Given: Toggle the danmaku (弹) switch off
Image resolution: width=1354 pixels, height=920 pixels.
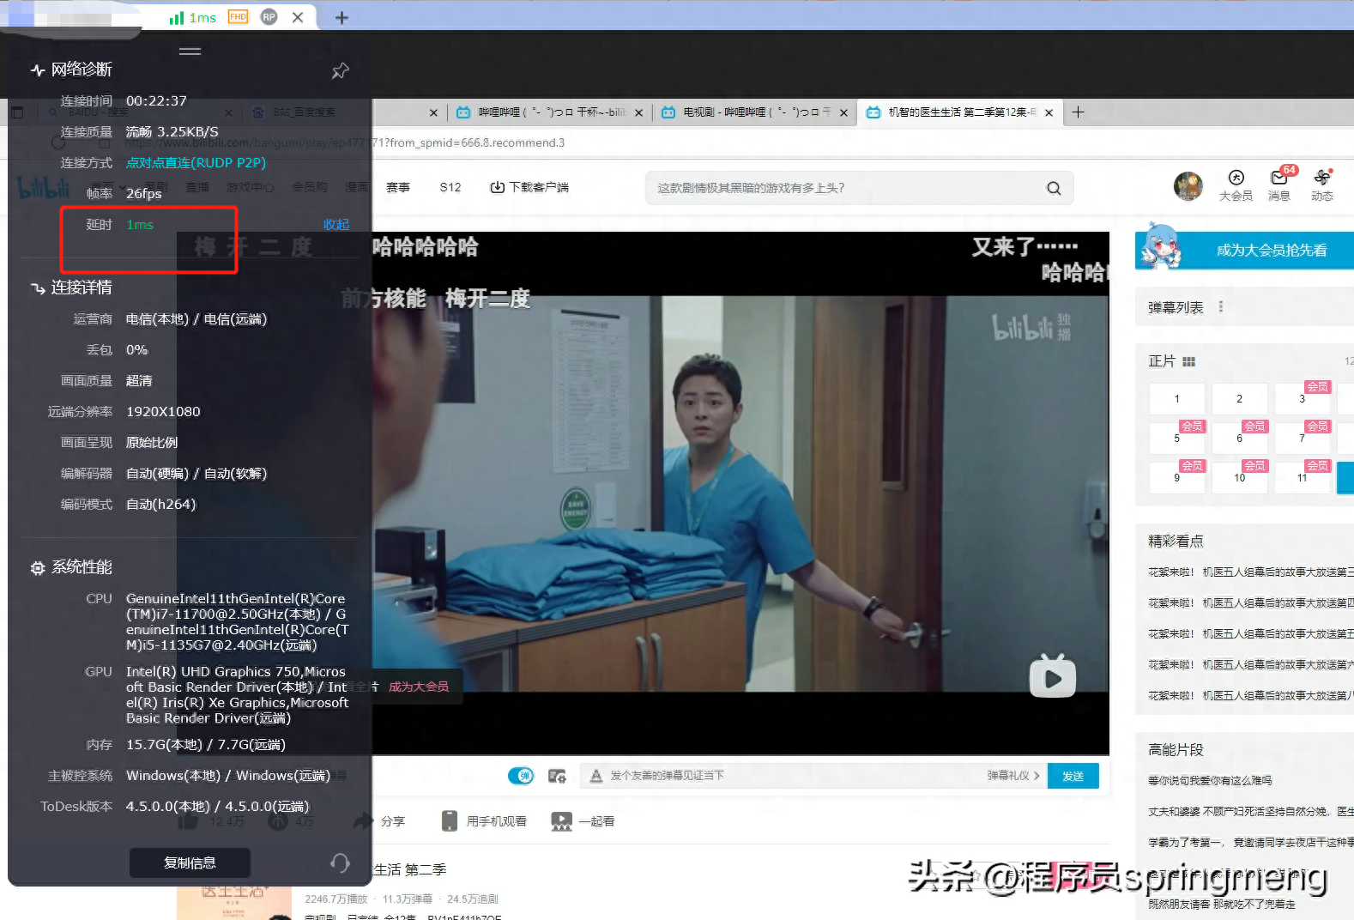Looking at the screenshot, I should [521, 776].
